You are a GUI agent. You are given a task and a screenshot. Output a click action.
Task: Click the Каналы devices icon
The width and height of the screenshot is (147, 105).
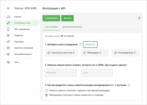point(8,17)
